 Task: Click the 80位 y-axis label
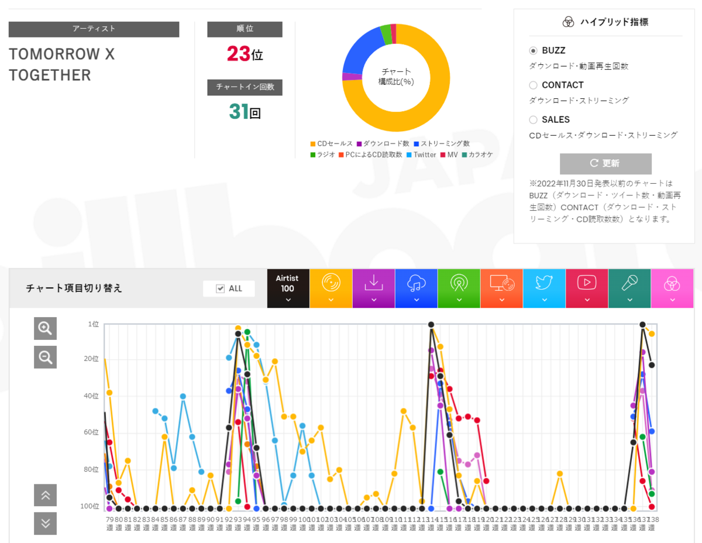point(92,469)
